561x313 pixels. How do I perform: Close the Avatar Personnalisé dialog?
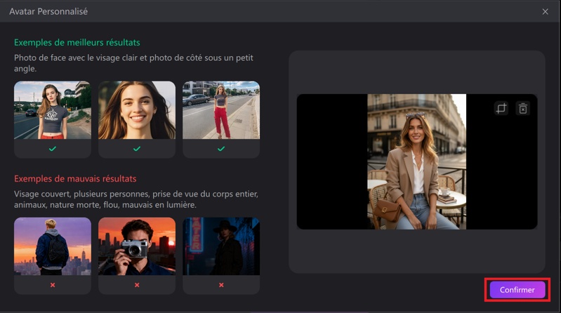coord(545,11)
